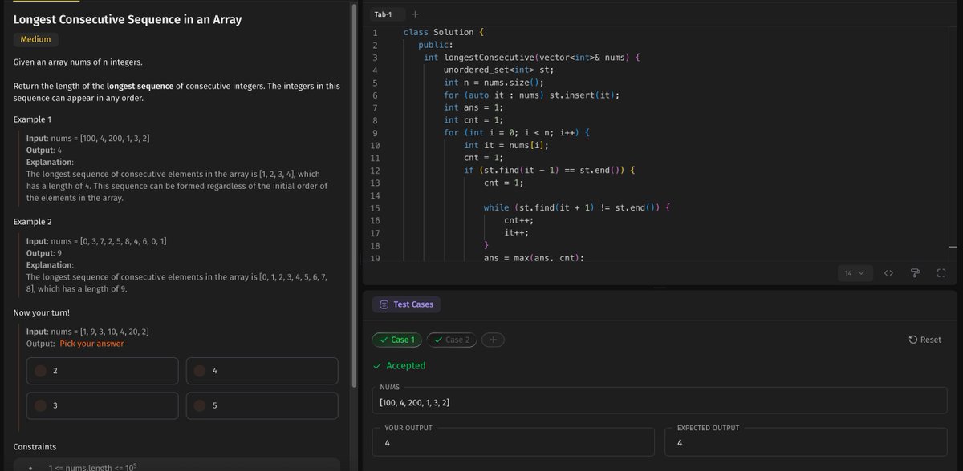Click code line 'ans = max(ans, cnt);'
The height and width of the screenshot is (471, 963).
(534, 258)
